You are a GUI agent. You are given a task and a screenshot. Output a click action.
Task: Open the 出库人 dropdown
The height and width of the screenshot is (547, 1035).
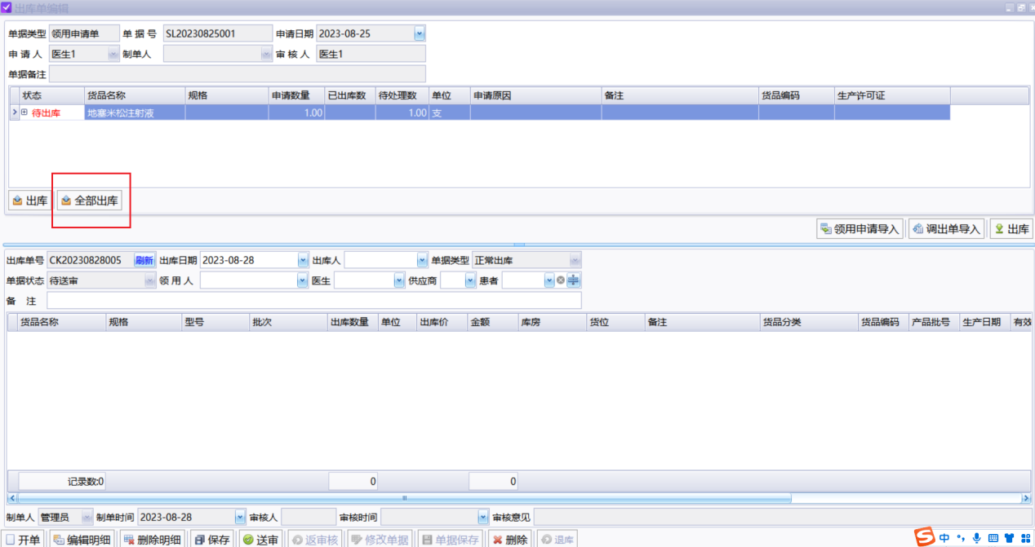pos(422,260)
